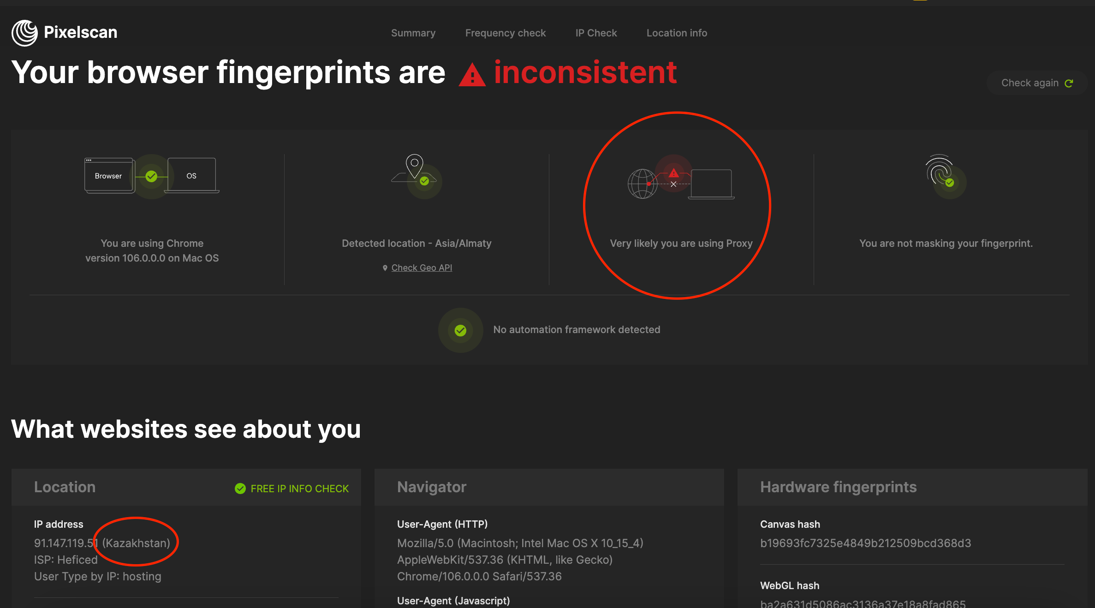The image size is (1095, 608).
Task: Go to IP Check section
Action: point(596,33)
